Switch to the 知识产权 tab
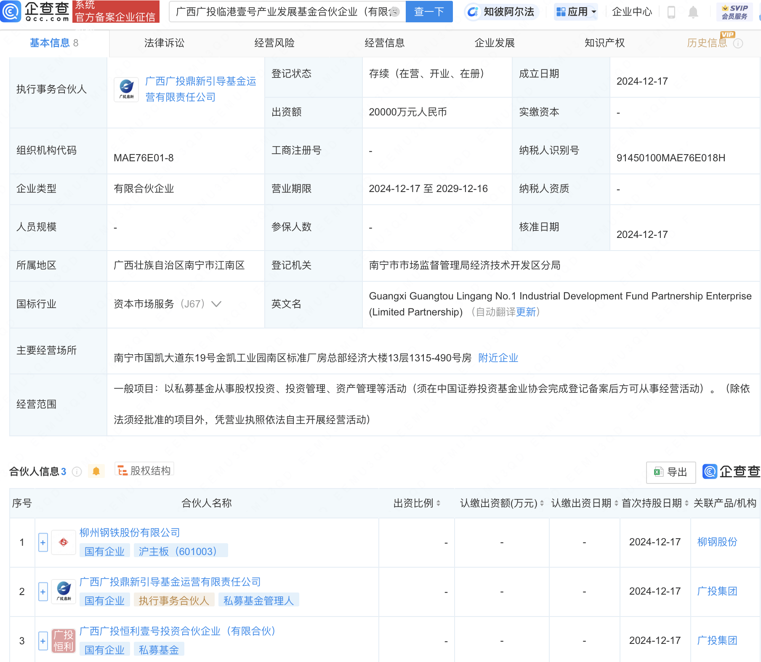This screenshot has height=662, width=761. (604, 43)
